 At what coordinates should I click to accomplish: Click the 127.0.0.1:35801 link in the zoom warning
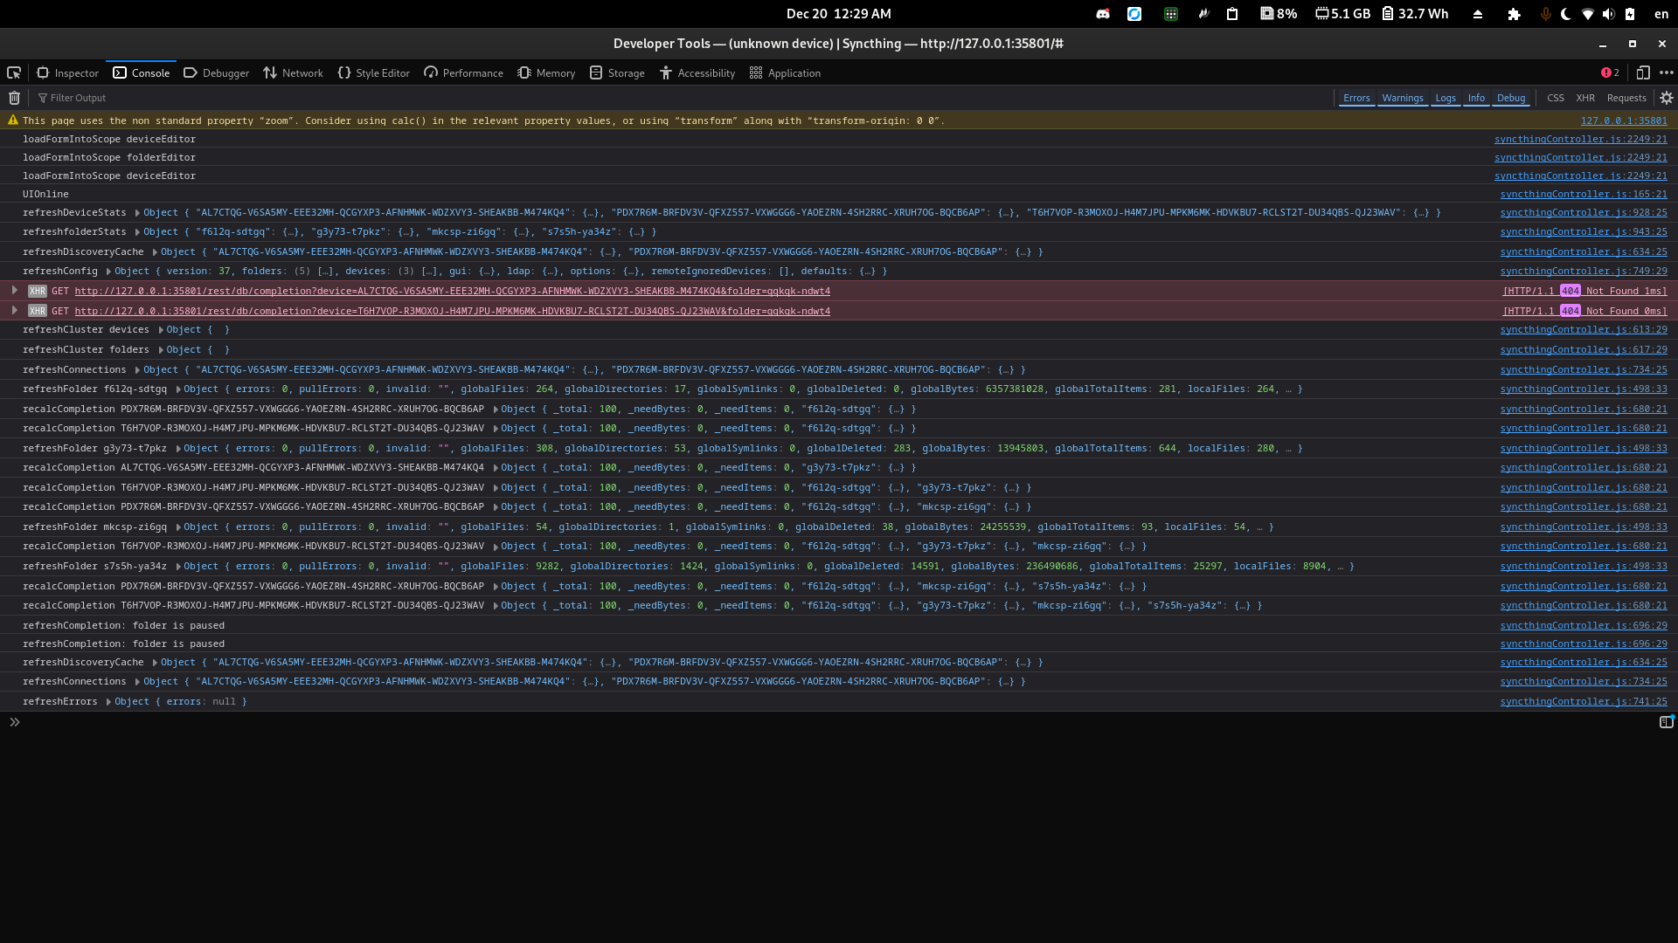coord(1624,120)
